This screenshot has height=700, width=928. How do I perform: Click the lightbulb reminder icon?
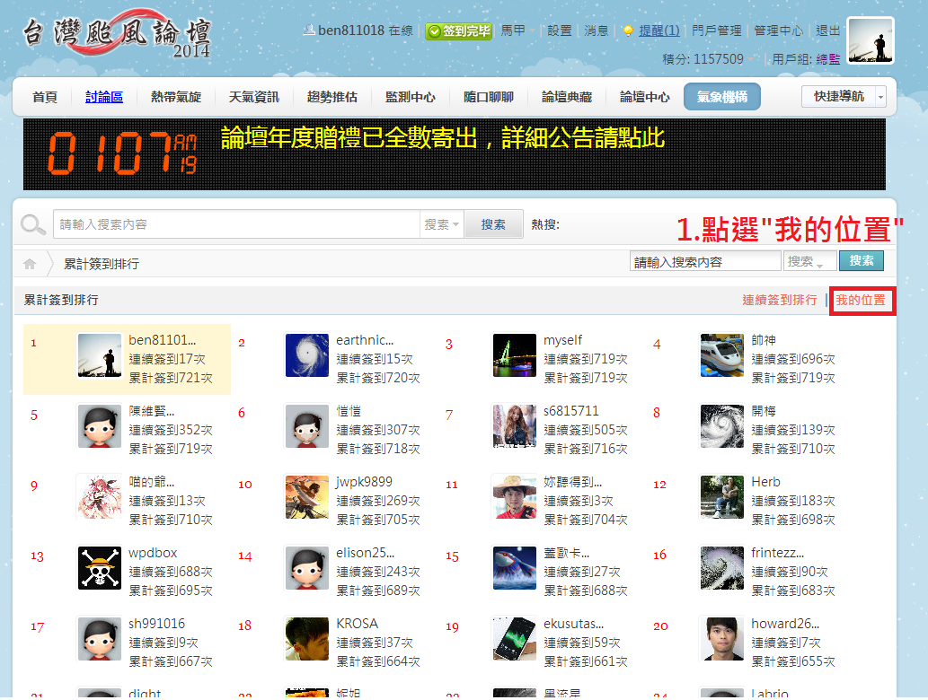(x=628, y=31)
